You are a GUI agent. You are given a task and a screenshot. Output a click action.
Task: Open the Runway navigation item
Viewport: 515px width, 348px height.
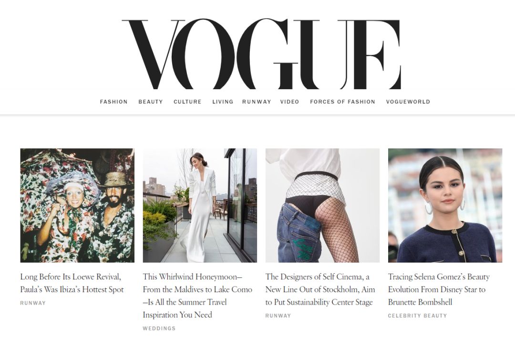click(257, 102)
